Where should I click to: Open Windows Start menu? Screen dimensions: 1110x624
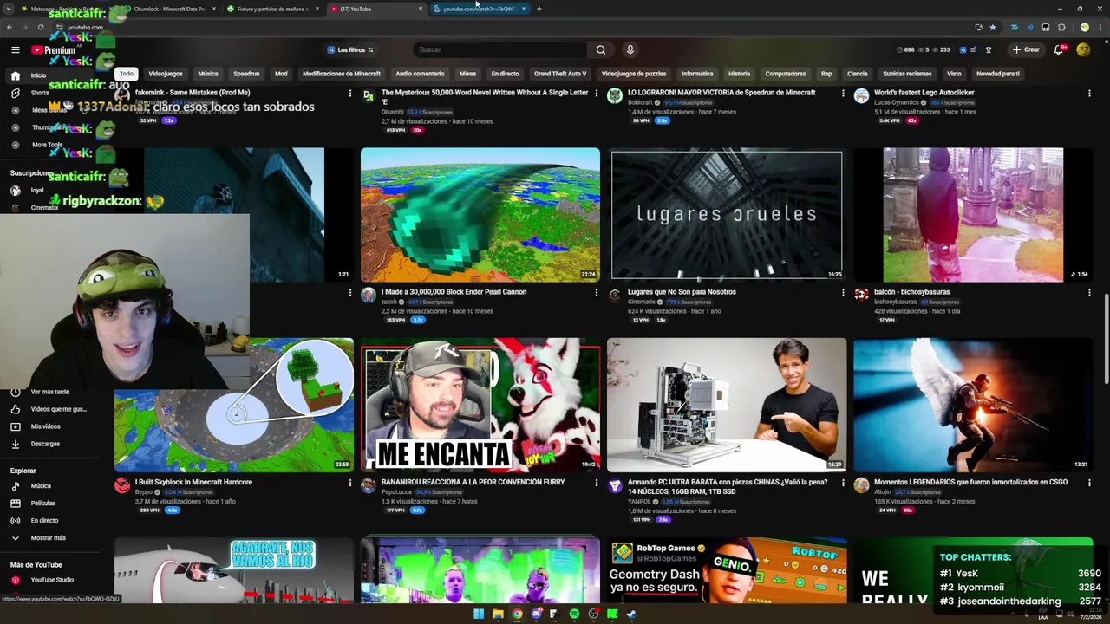tap(478, 614)
